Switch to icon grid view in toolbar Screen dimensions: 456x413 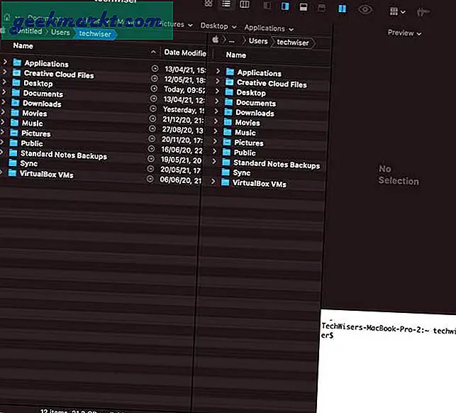208,4
